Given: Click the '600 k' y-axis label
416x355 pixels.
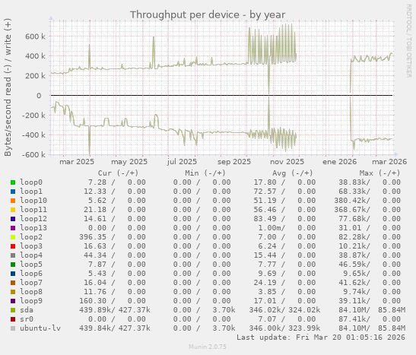Looking at the screenshot, I should (x=35, y=36).
